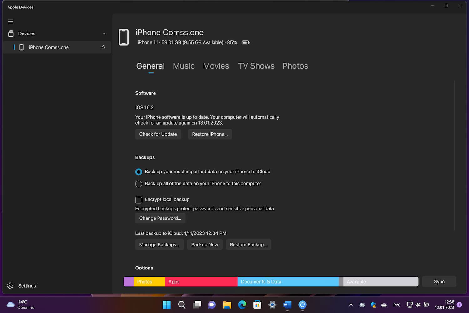Viewport: 469px width, 313px height.
Task: Click the blue Documents & Data segment
Action: pos(288,281)
